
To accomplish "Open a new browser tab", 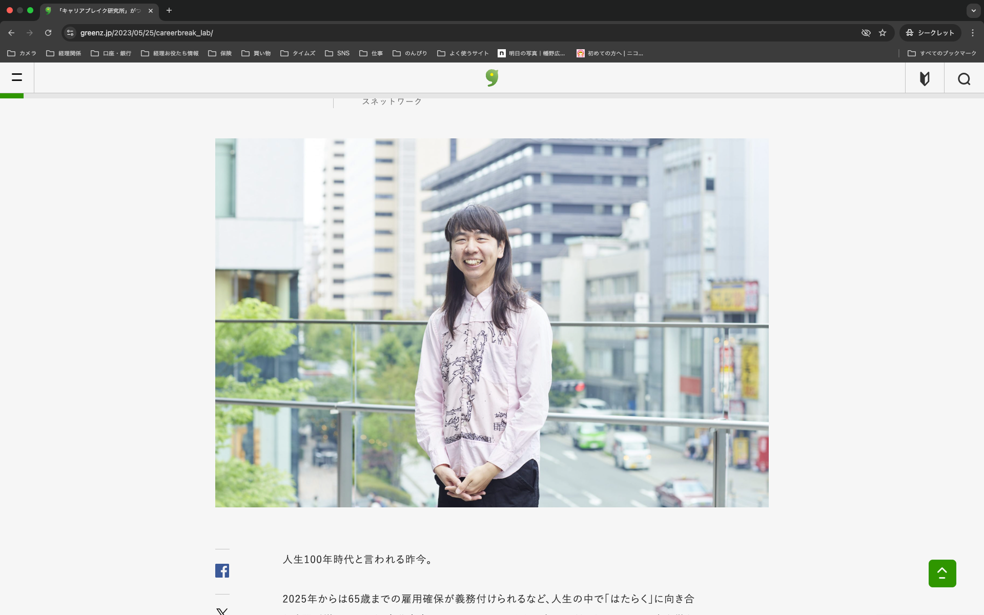I will point(169,10).
